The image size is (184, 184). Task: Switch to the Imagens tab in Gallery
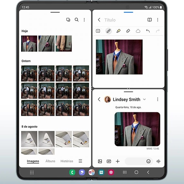(x=33, y=161)
